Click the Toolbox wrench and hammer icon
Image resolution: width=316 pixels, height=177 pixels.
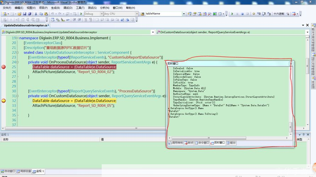(x=210, y=14)
